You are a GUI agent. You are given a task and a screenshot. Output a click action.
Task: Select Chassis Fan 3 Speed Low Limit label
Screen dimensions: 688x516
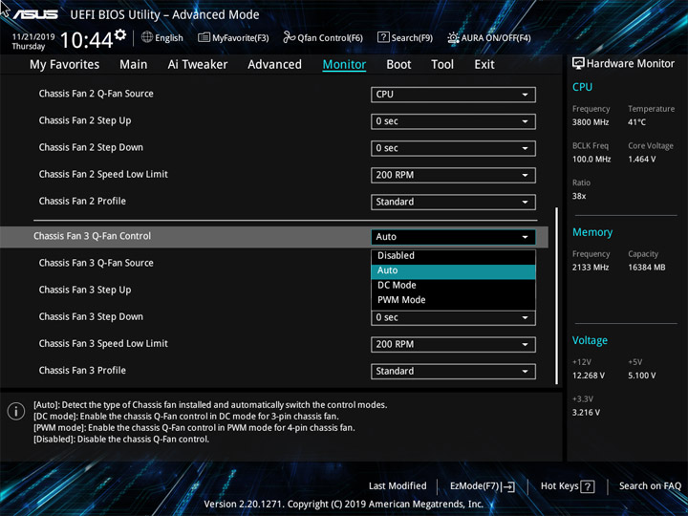tap(103, 344)
